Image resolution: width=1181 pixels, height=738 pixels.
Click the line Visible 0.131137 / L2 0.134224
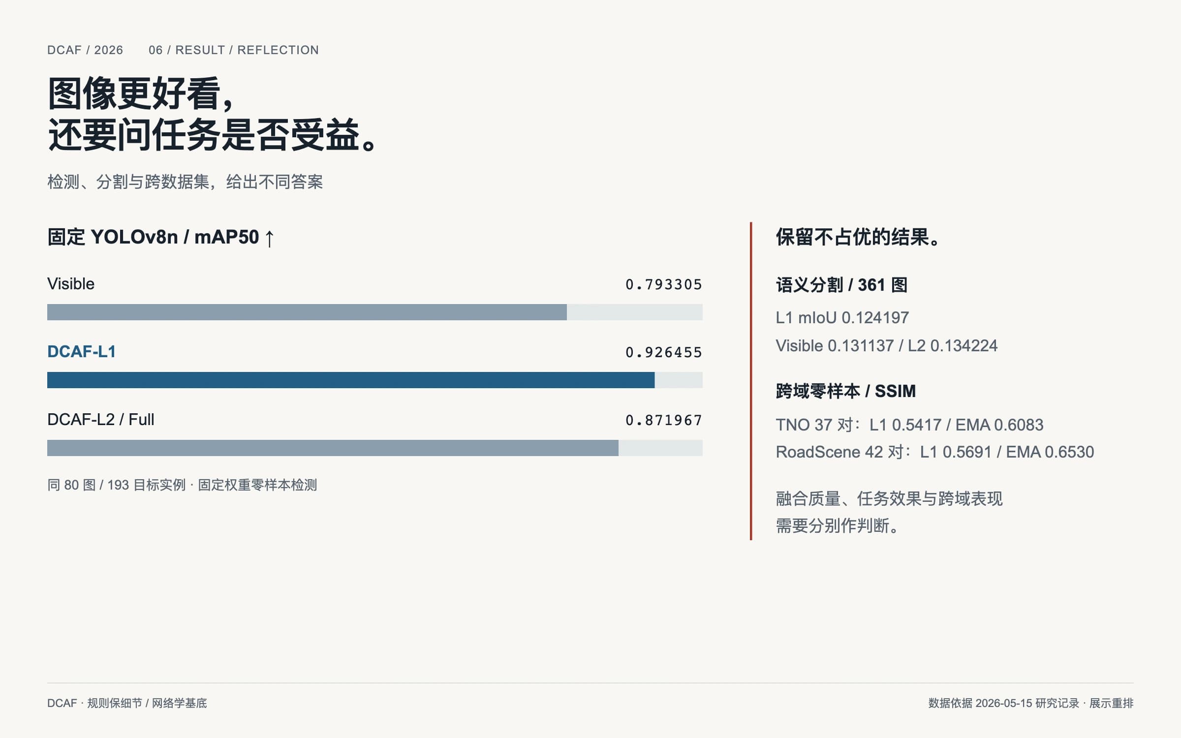(887, 346)
